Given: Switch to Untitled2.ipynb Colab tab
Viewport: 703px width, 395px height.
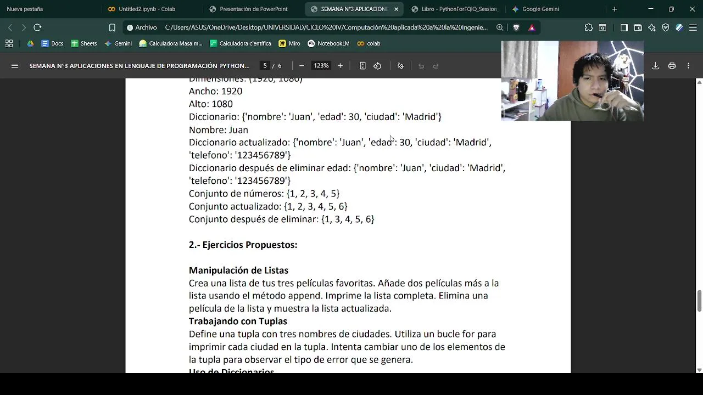Looking at the screenshot, I should coord(147,9).
